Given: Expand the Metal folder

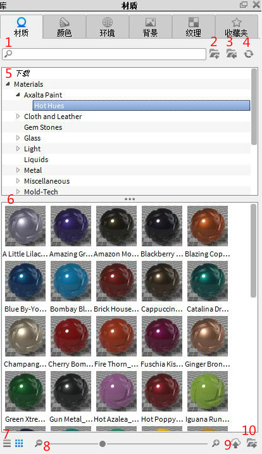Looking at the screenshot, I should (x=18, y=170).
